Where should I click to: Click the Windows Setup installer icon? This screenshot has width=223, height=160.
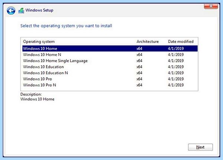21,11
